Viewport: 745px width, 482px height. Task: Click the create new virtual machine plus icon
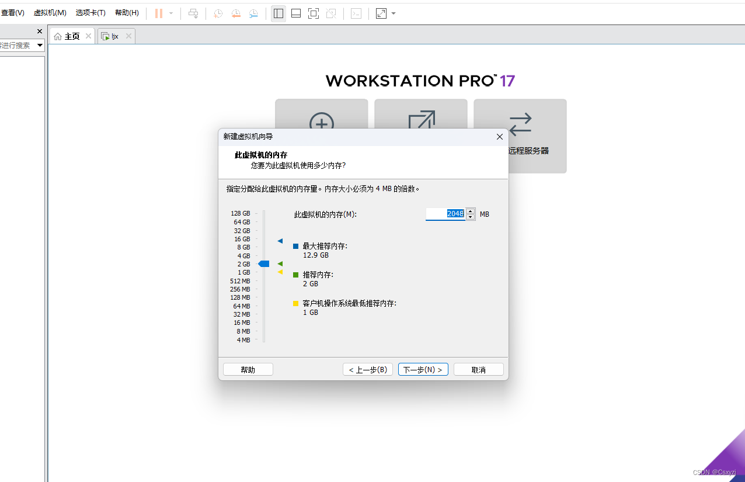[x=322, y=124]
